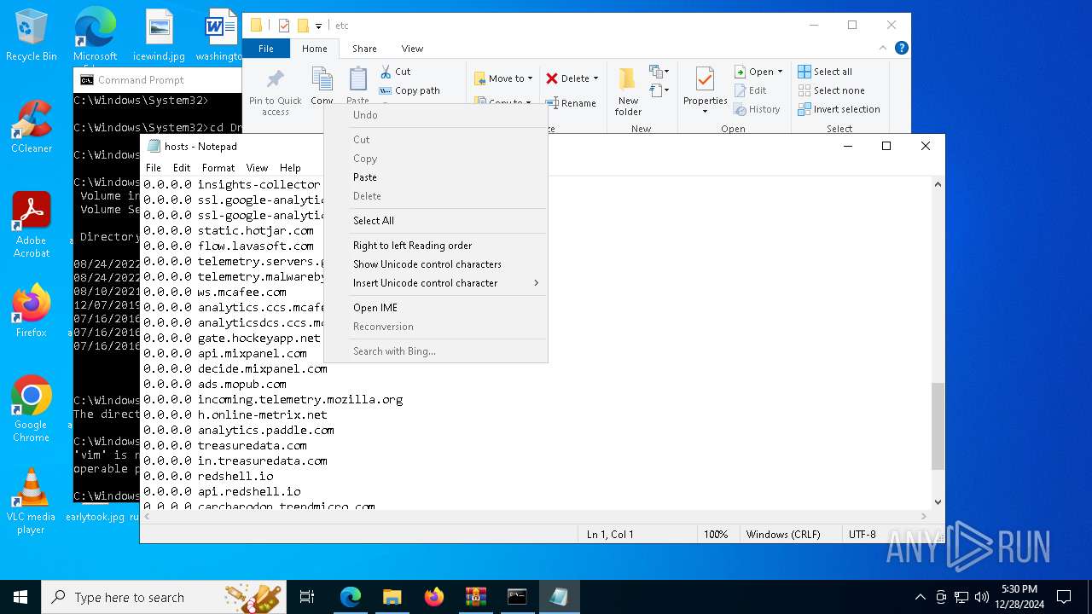Select the VLC media player desktop icon
The height and width of the screenshot is (614, 1092).
pos(32,501)
